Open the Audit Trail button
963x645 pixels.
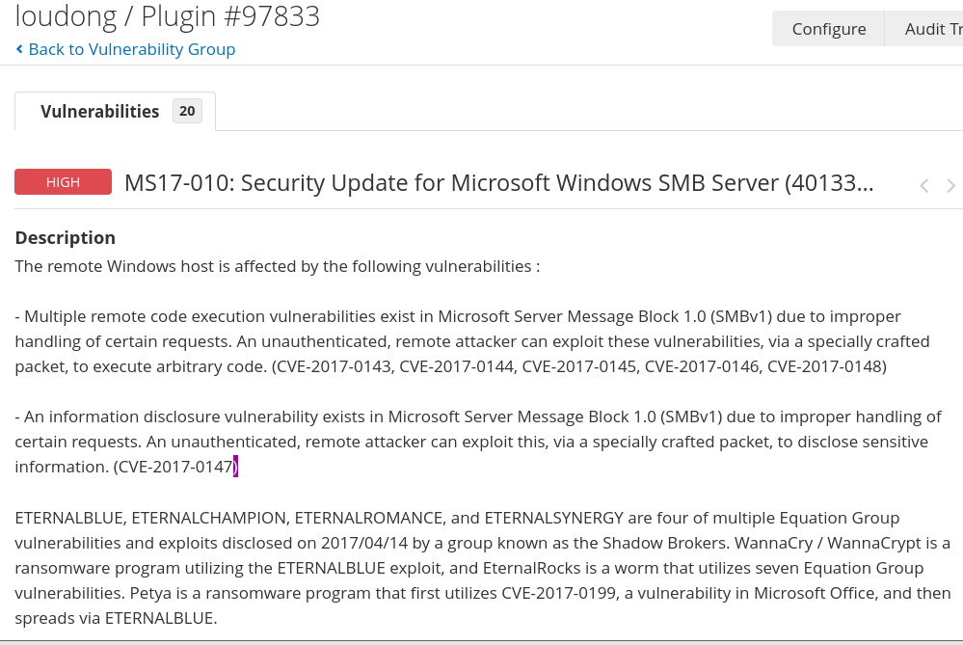pyautogui.click(x=932, y=29)
